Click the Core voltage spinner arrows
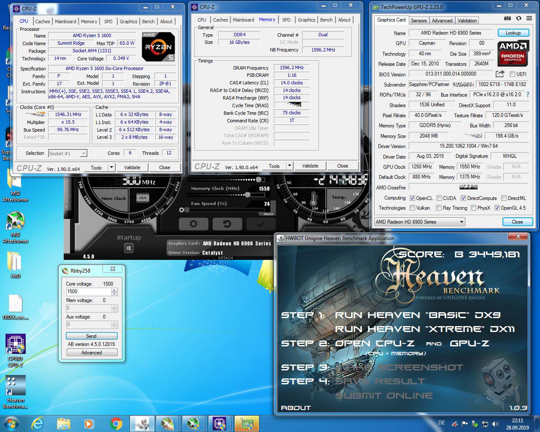The width and height of the screenshot is (540, 432). pyautogui.click(x=114, y=292)
